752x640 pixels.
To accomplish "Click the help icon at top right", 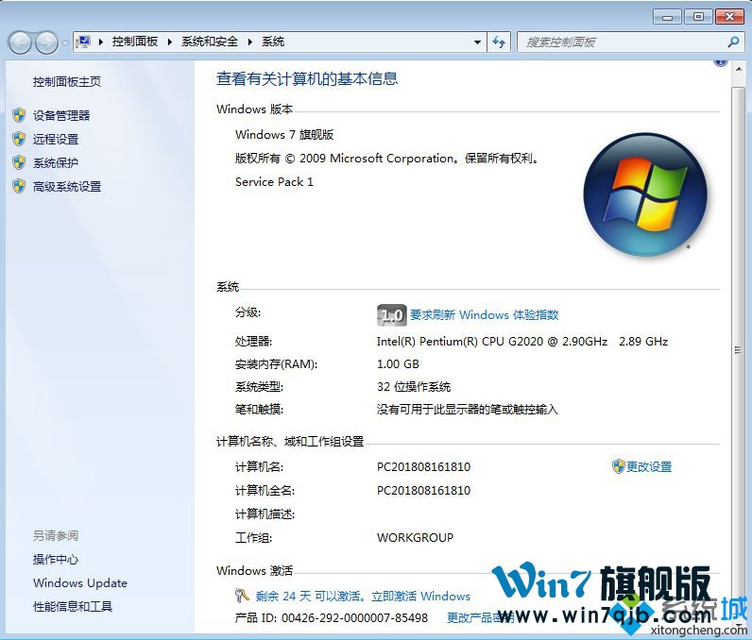I will [x=720, y=62].
